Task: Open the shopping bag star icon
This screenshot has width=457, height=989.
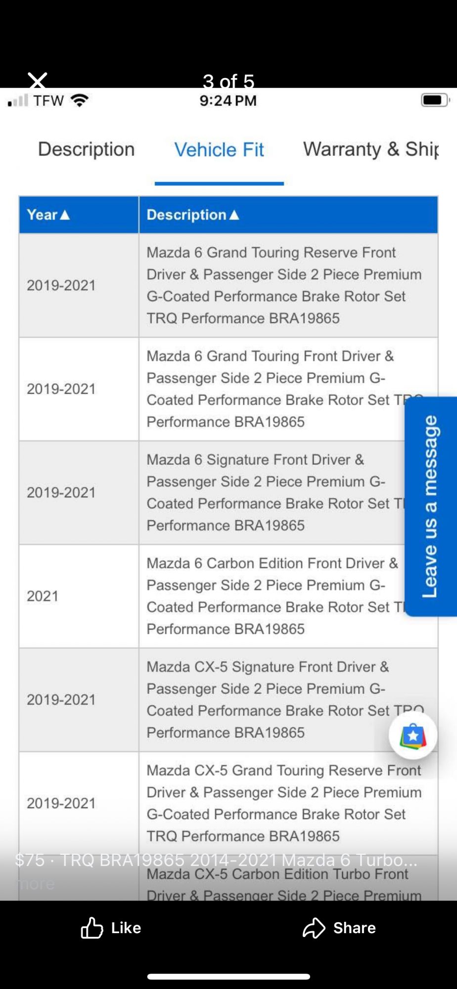Action: click(x=413, y=736)
